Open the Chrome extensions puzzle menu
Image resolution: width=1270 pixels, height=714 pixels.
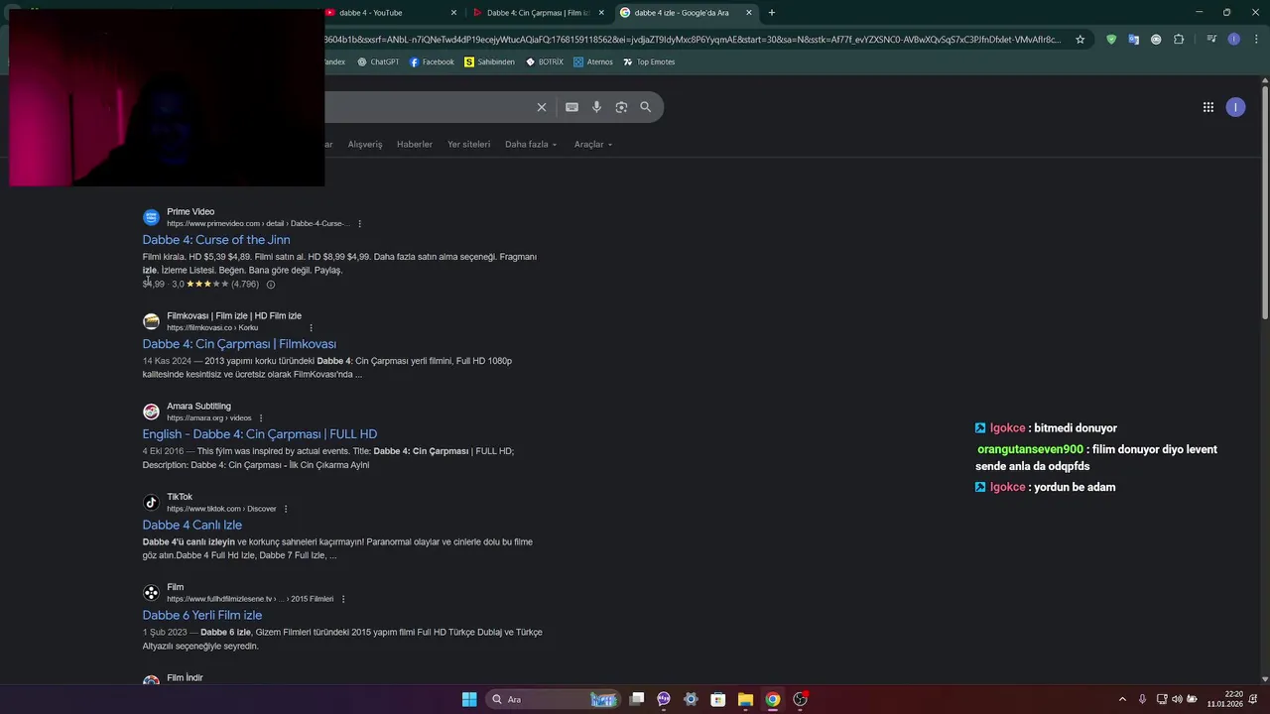tap(1179, 40)
